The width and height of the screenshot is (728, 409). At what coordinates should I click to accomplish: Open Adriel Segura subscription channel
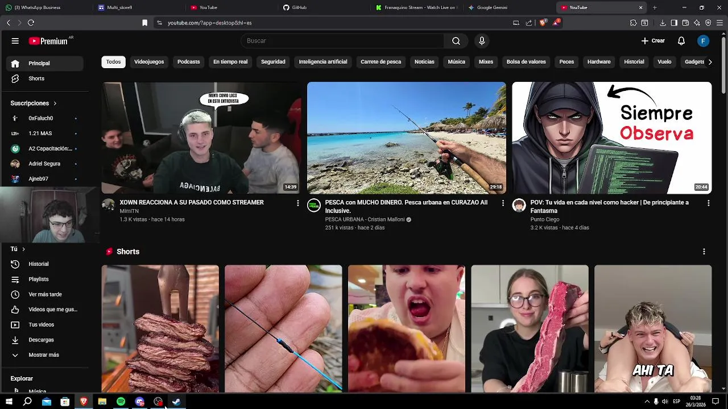44,164
